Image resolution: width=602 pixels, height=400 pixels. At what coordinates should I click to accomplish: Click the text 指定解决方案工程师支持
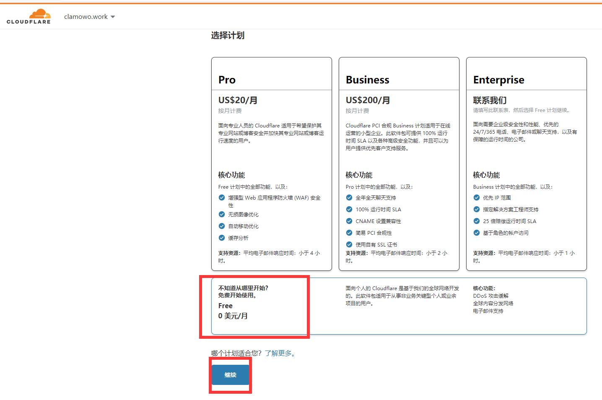coord(511,209)
